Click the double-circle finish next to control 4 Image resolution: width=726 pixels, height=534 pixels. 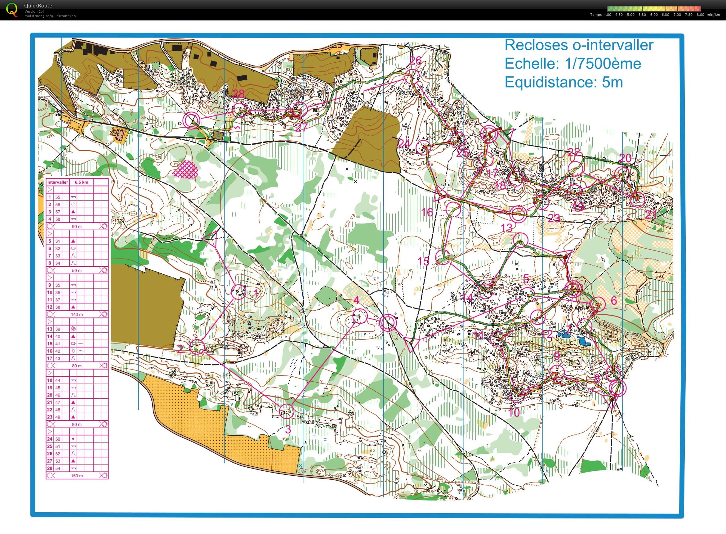387,323
